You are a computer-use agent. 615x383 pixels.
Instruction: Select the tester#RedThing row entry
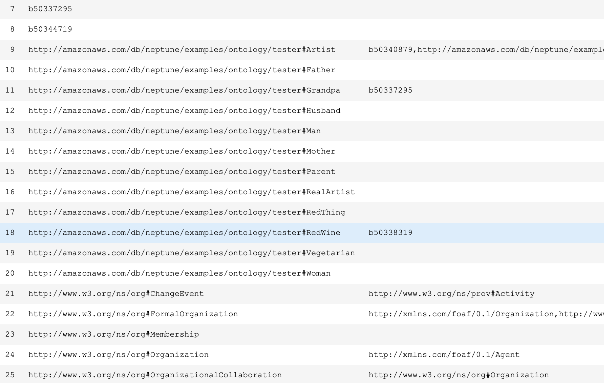[x=187, y=212]
